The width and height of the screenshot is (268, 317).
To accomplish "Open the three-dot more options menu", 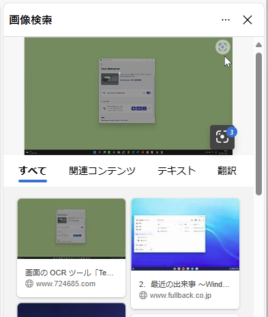I will coord(226,20).
